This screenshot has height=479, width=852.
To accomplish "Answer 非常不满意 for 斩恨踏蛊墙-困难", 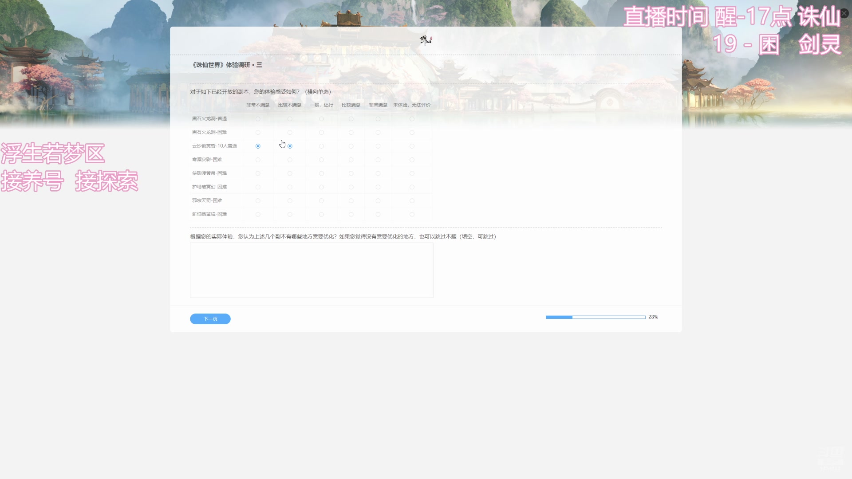I will click(258, 214).
